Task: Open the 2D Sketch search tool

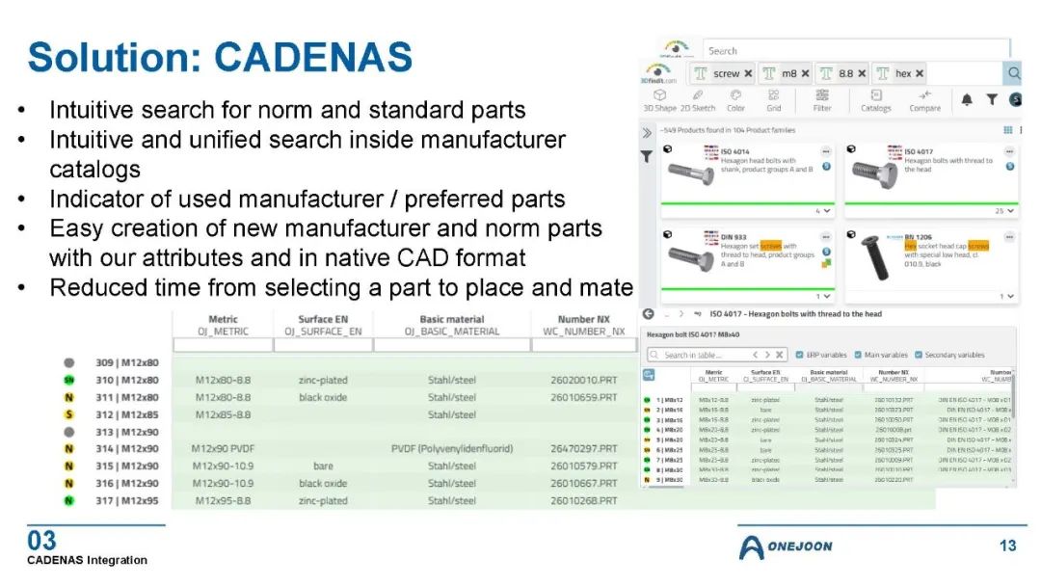Action: pyautogui.click(x=698, y=100)
